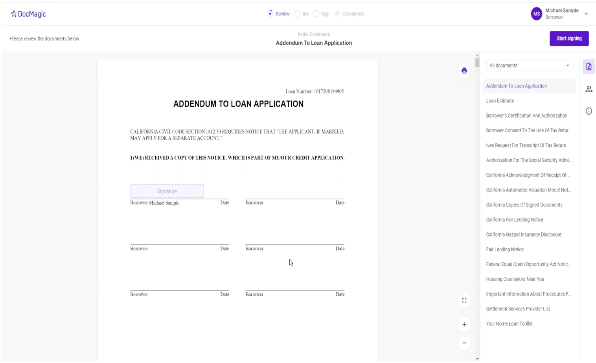Click the MS user avatar
596x363 pixels.
coord(536,14)
